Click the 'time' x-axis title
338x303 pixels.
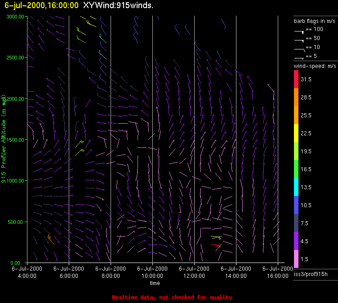point(155,283)
